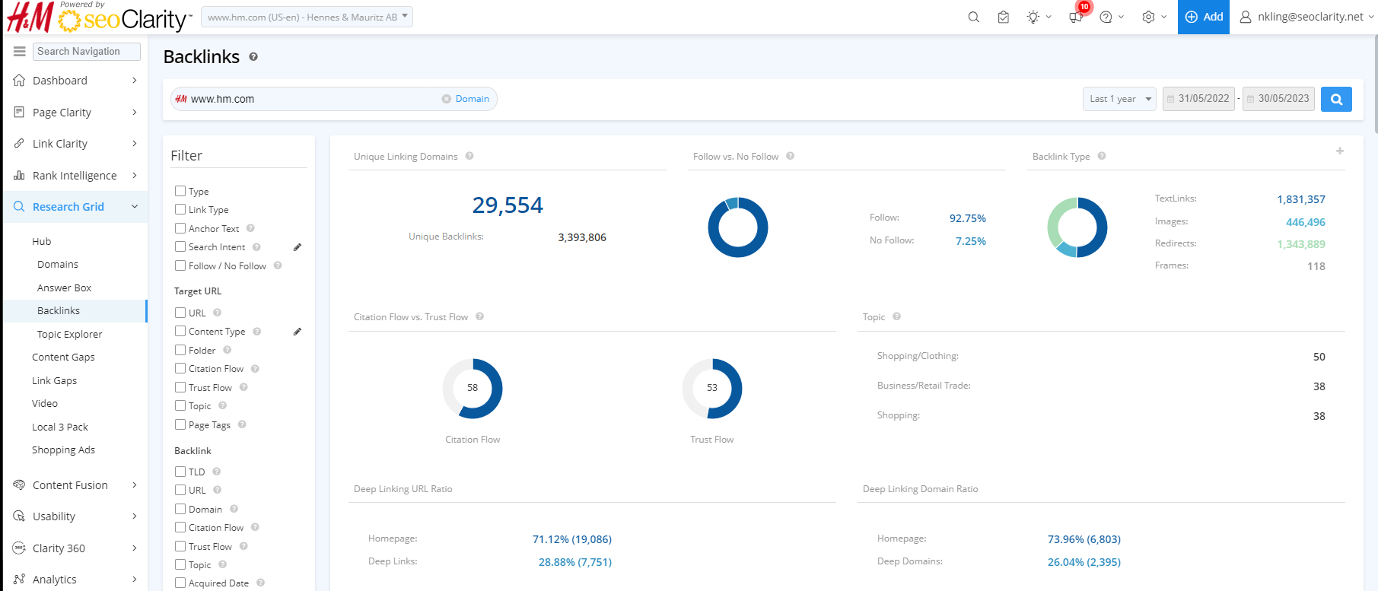Toggle the hamburger navigation menu icon

pos(20,51)
